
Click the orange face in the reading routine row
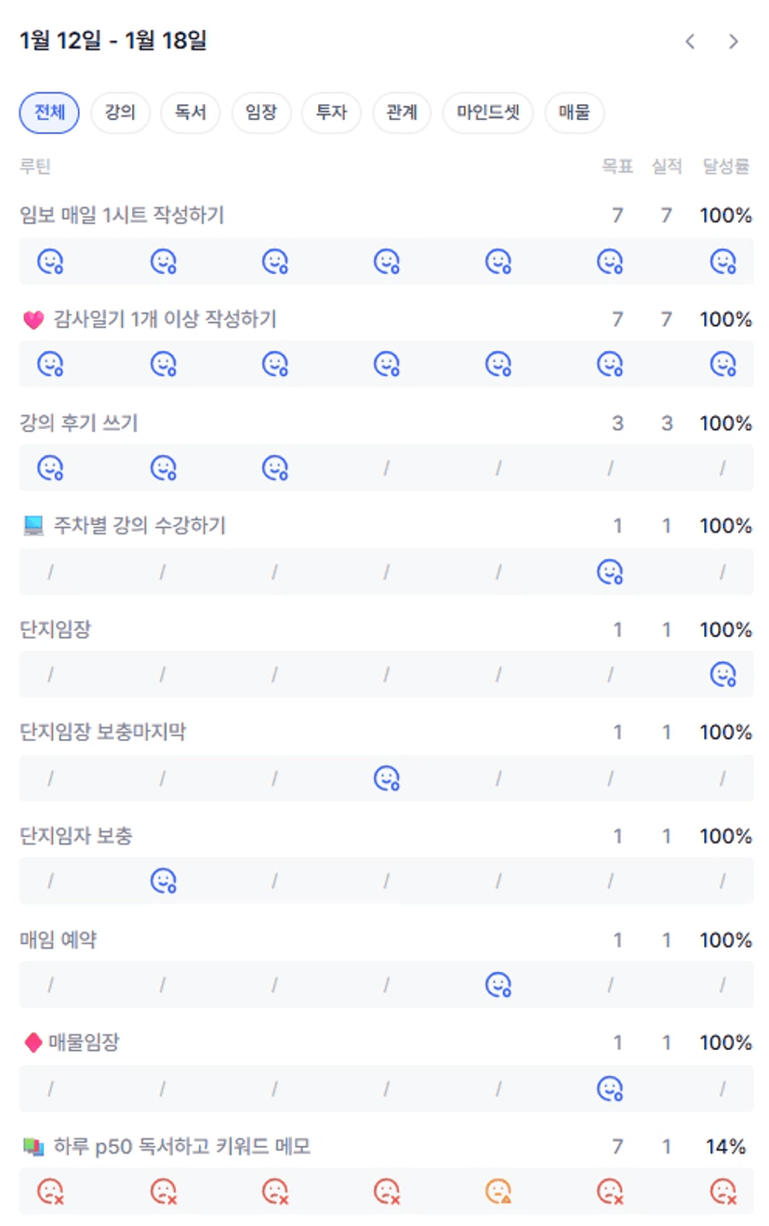tap(498, 1191)
